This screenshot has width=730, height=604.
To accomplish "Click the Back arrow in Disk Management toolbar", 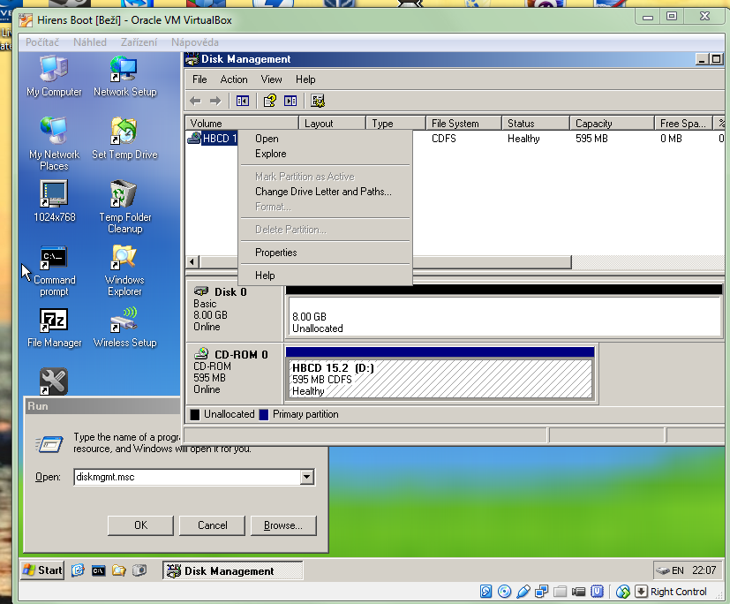I will pos(196,101).
